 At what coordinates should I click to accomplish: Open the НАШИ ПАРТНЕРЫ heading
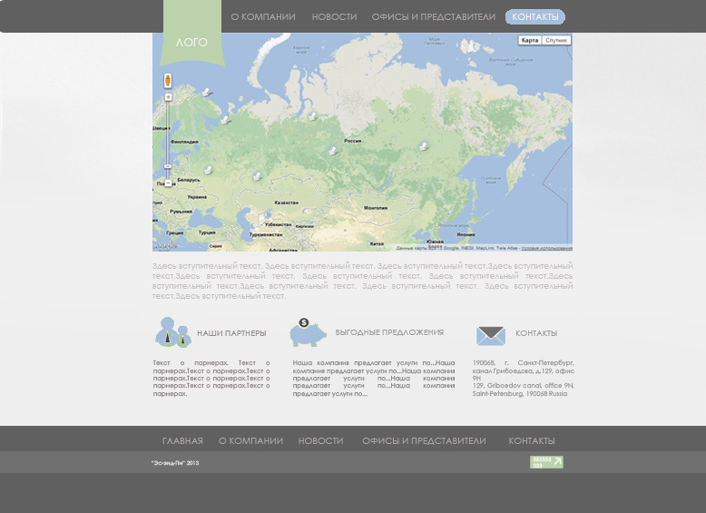(231, 333)
